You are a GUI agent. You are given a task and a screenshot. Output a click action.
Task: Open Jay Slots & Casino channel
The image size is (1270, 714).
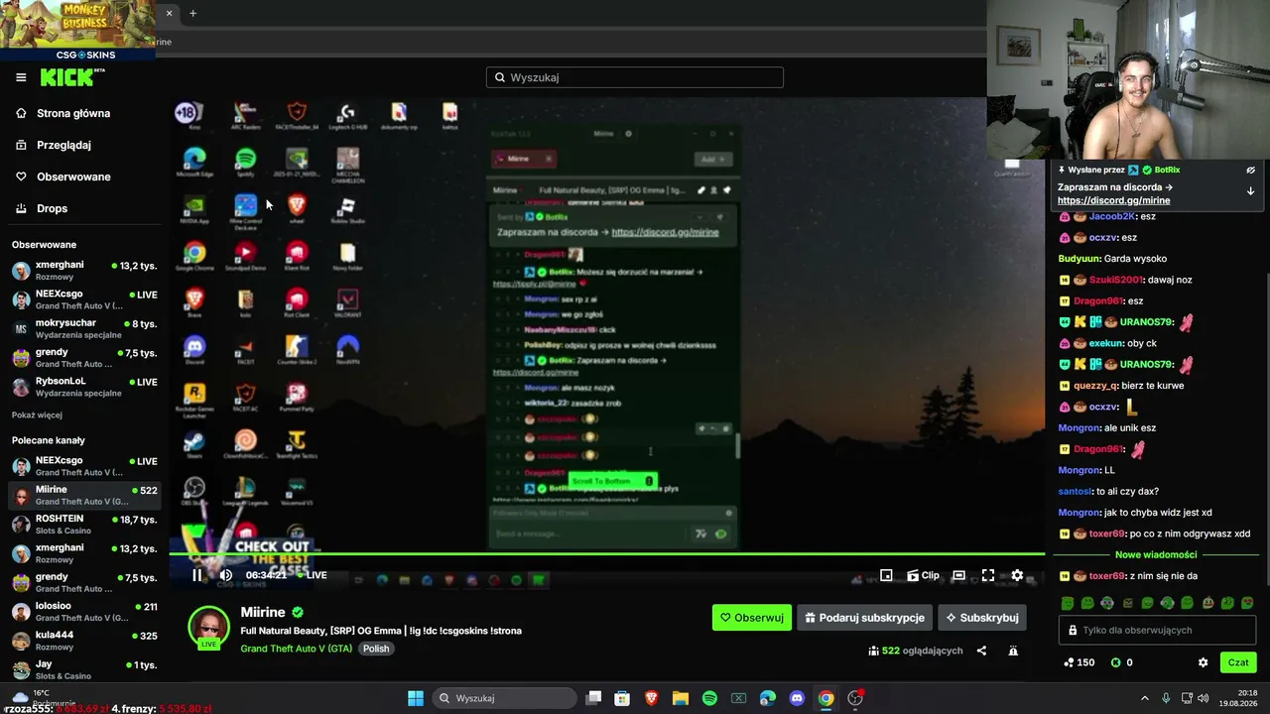point(84,669)
